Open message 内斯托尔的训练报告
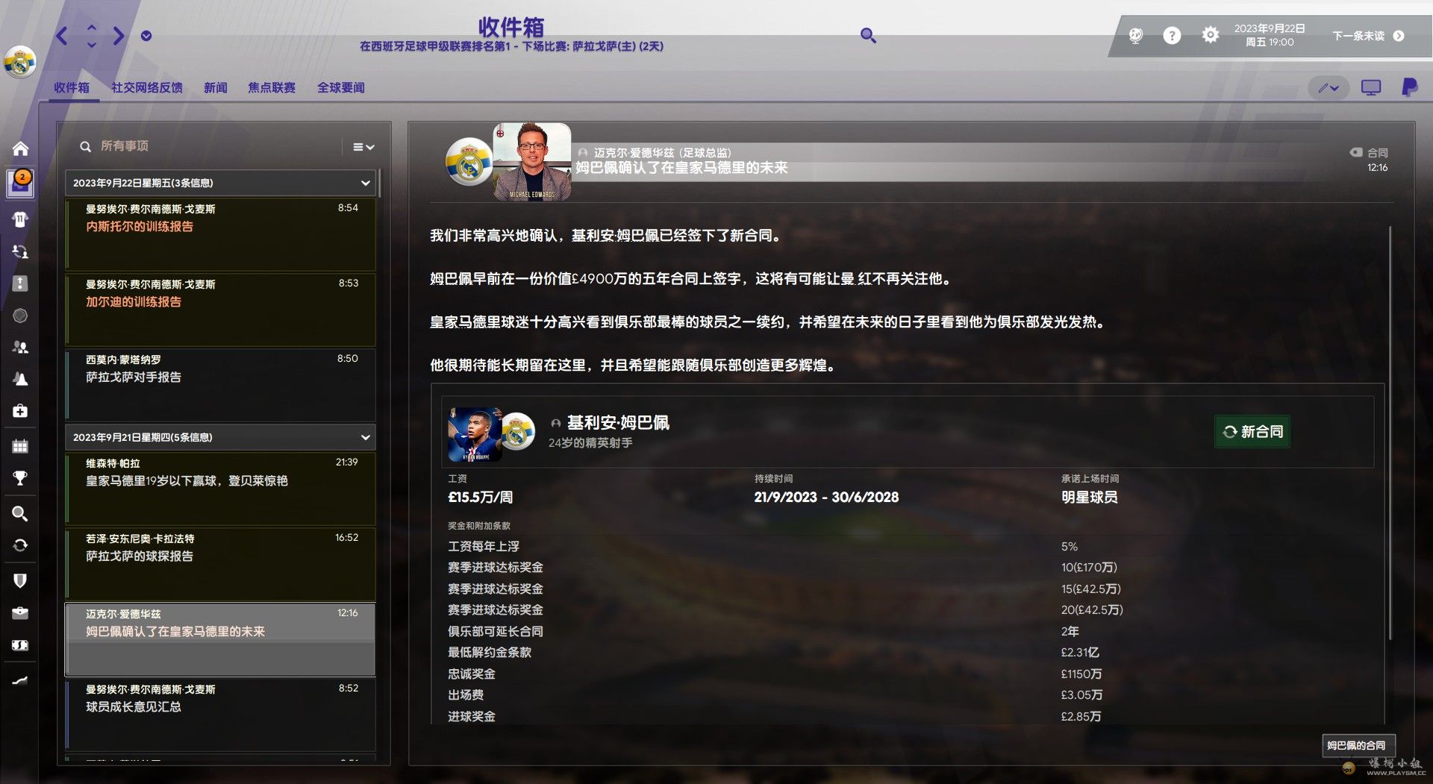Image resolution: width=1433 pixels, height=784 pixels. pyautogui.click(x=220, y=234)
